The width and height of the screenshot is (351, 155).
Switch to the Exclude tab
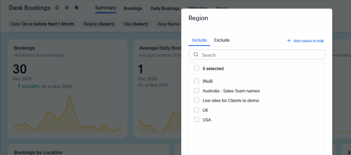(x=222, y=40)
